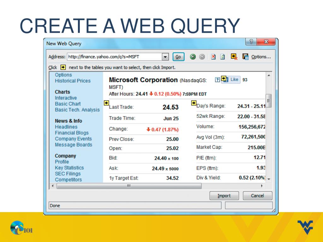Click the Last Trade value 24.53

pos(171,107)
